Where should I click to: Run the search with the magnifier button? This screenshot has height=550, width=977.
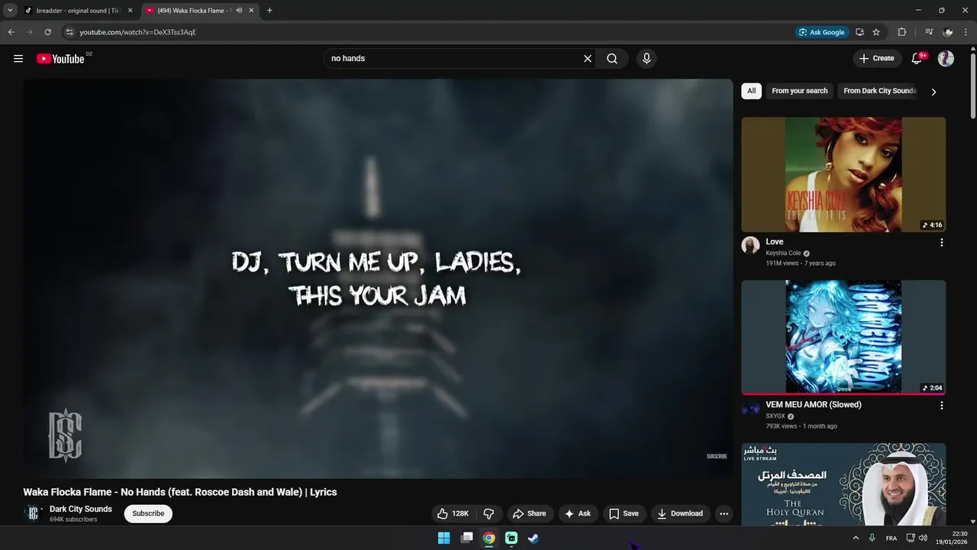click(612, 58)
